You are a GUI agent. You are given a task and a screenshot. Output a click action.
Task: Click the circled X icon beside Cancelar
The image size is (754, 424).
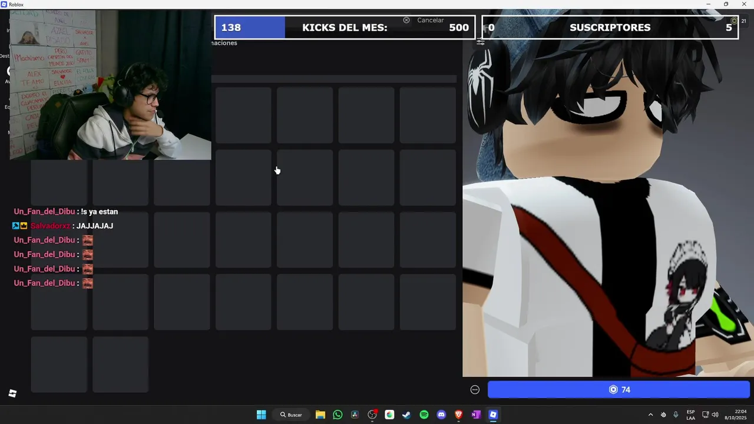(406, 20)
